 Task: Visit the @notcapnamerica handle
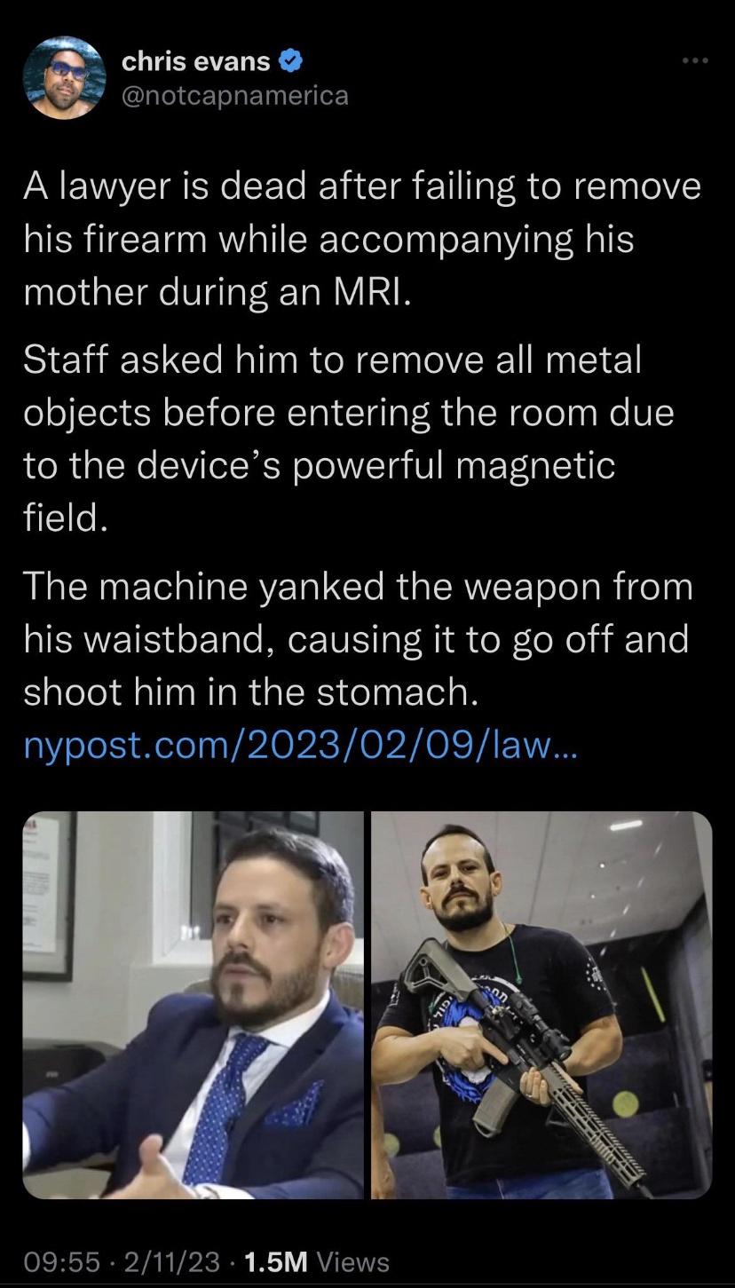(x=234, y=95)
